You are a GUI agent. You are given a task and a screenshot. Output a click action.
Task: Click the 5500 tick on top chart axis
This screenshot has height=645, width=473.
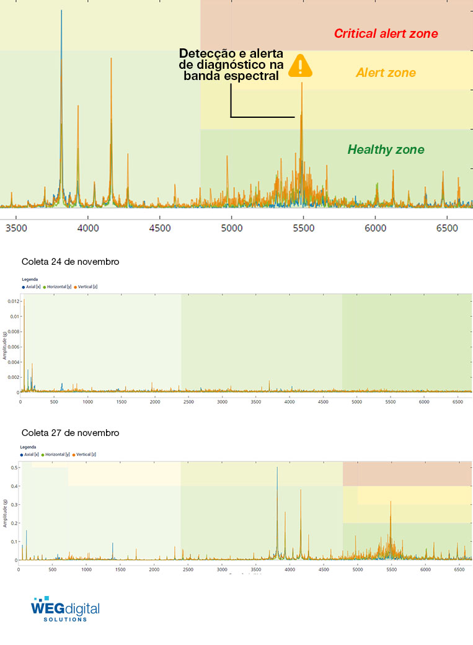click(303, 228)
